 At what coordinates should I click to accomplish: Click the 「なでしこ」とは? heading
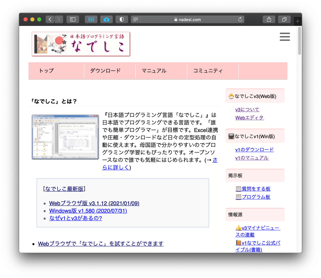tap(54, 101)
